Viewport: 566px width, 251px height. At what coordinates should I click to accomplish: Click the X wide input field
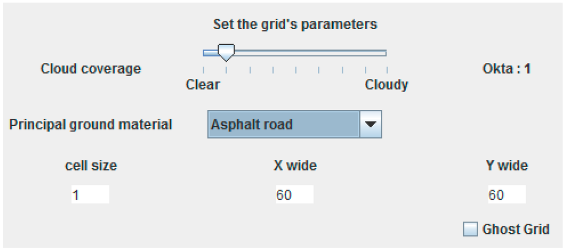[295, 195]
